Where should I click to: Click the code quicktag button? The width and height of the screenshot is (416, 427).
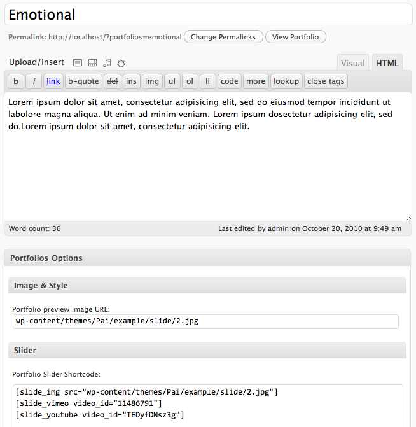click(230, 81)
